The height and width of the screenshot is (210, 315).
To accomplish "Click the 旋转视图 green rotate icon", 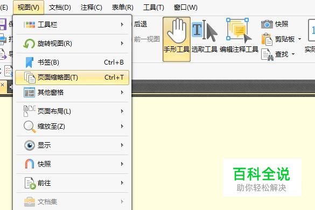I will 29,44.
